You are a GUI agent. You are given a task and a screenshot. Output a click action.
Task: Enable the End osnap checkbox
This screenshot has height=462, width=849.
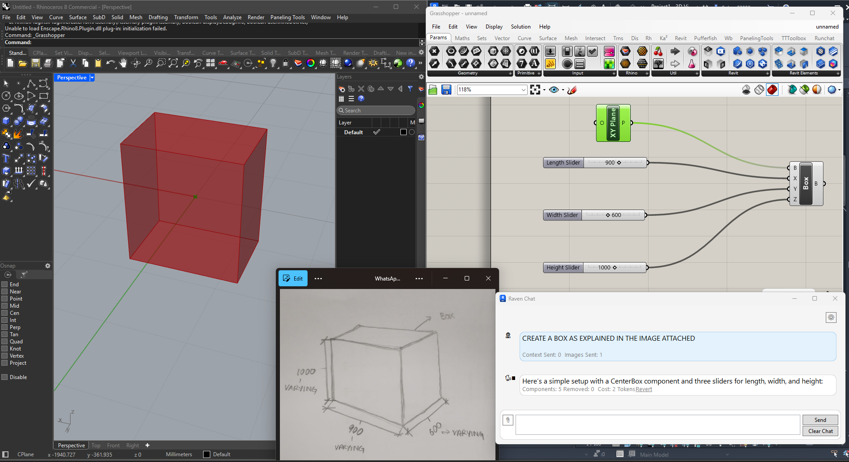4,285
